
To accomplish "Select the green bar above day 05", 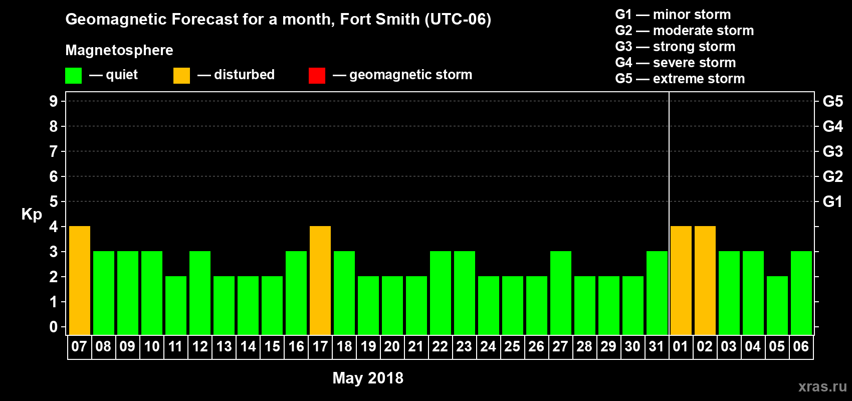I will tap(777, 306).
